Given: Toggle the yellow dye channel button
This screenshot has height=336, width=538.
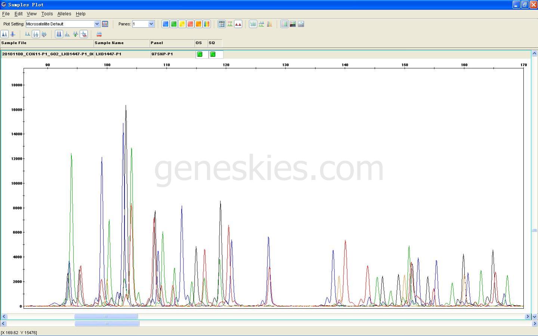Looking at the screenshot, I should (182, 24).
